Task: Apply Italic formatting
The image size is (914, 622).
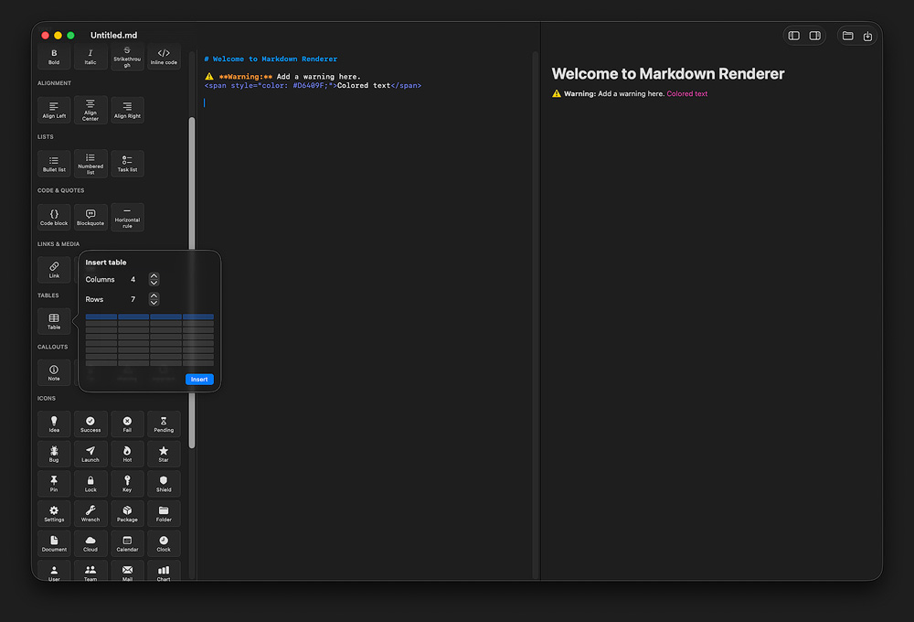Action: (90, 57)
